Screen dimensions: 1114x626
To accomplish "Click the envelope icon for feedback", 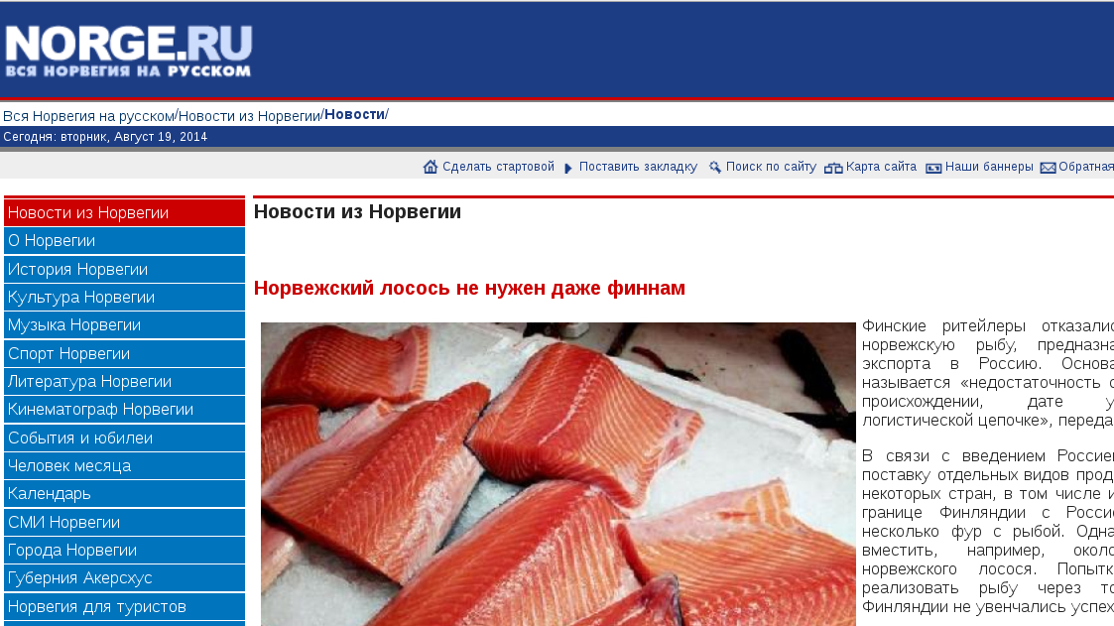I will click(x=1048, y=168).
